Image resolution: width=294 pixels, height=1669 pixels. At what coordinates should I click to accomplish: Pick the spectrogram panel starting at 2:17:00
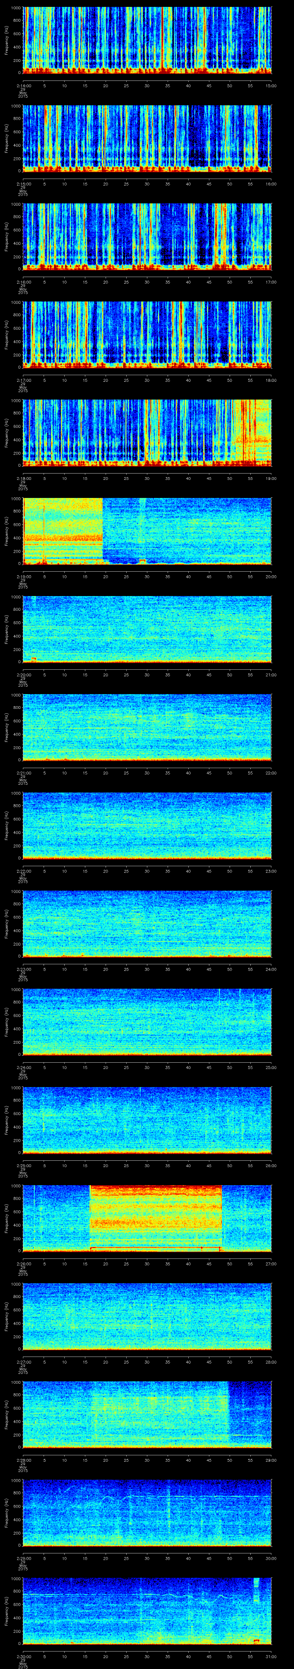tap(147, 334)
